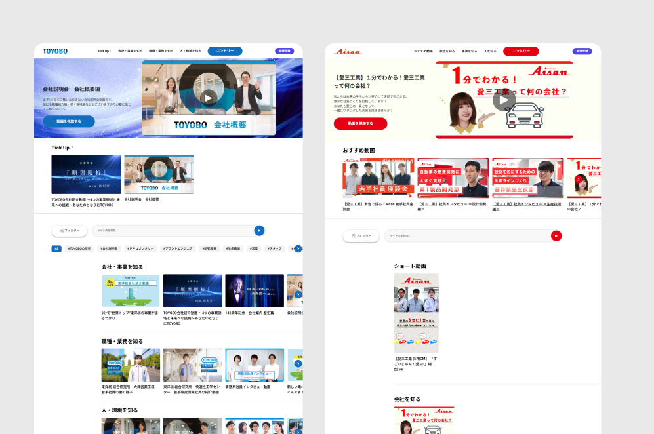The height and width of the screenshot is (434, 654).
Task: Open the 第1製品開発部 interview thumbnail
Action: coord(453,178)
